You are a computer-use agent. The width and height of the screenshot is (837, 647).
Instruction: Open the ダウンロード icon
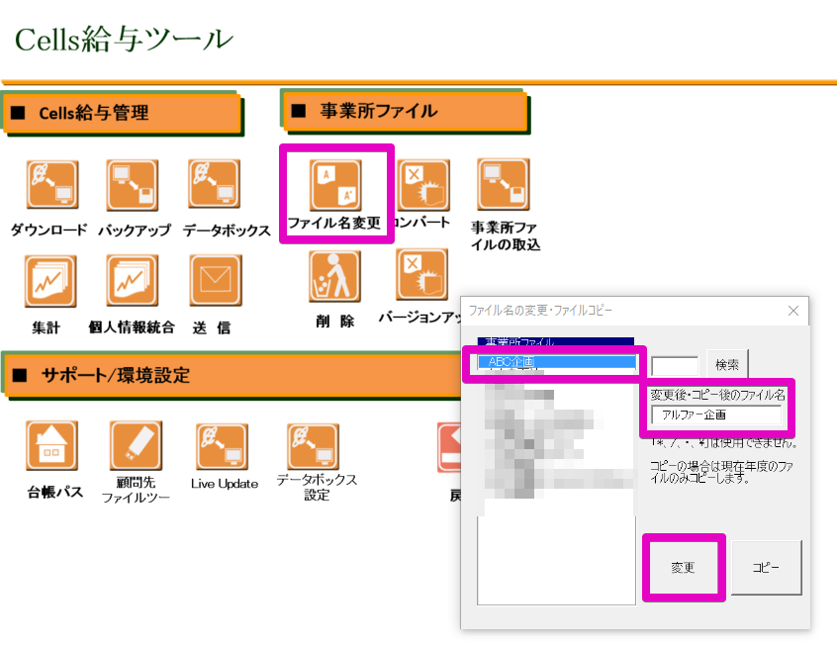(52, 184)
